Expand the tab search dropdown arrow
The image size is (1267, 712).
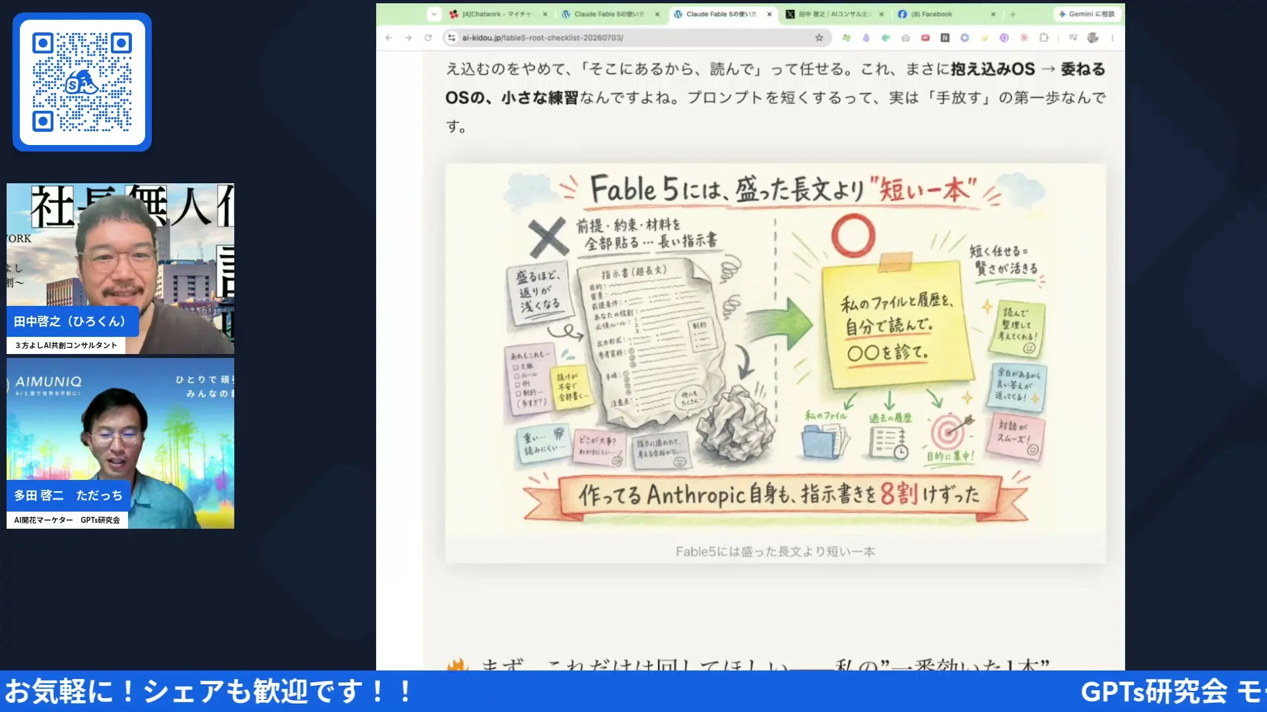(x=434, y=14)
